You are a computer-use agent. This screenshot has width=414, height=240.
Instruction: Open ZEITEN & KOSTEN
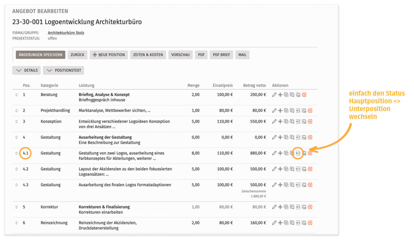[148, 55]
